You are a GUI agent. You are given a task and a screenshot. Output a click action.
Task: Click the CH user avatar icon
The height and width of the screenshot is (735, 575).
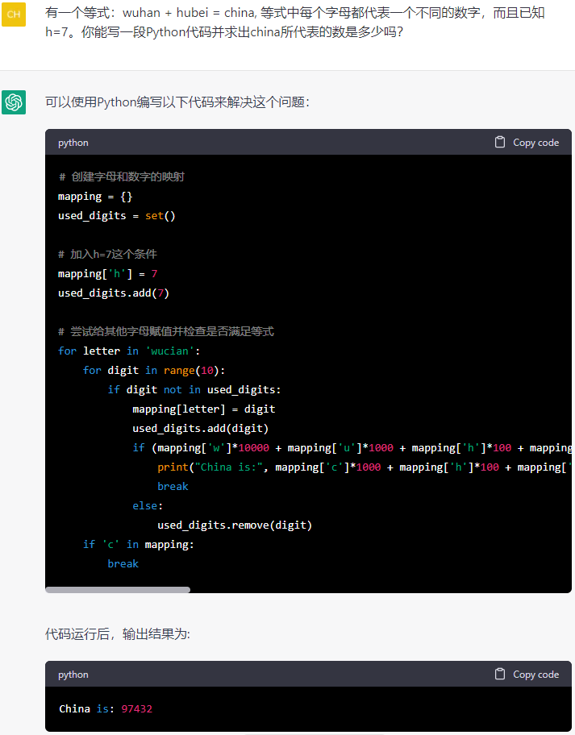[x=14, y=15]
